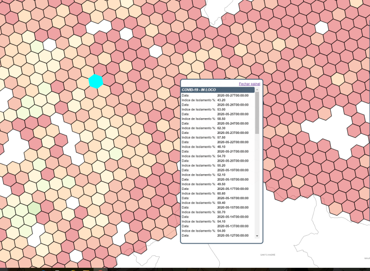Select the date value 2020-05-17T00:00:00

click(x=233, y=189)
